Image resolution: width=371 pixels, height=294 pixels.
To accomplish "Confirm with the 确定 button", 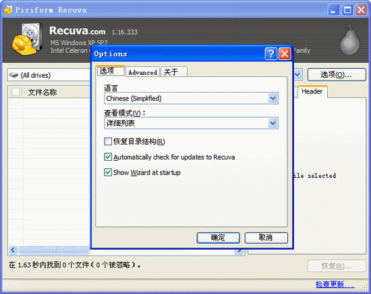I will coord(218,238).
